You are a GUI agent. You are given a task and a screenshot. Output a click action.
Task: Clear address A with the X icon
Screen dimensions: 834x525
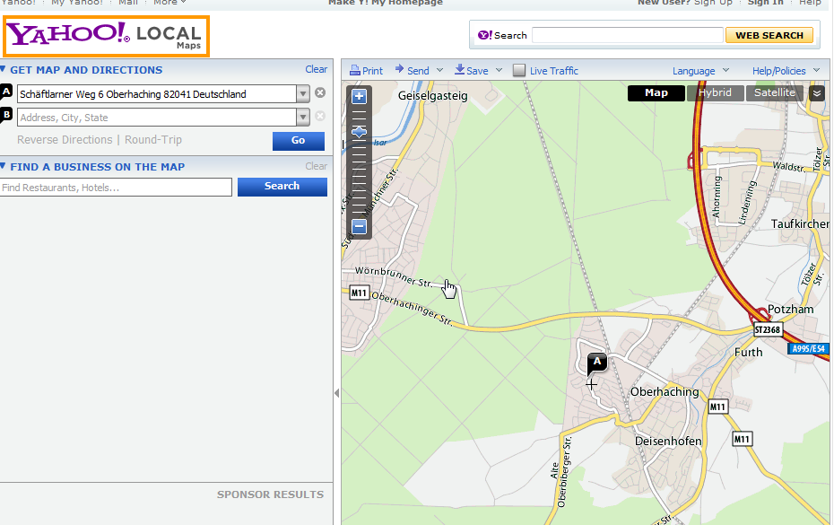(x=319, y=92)
